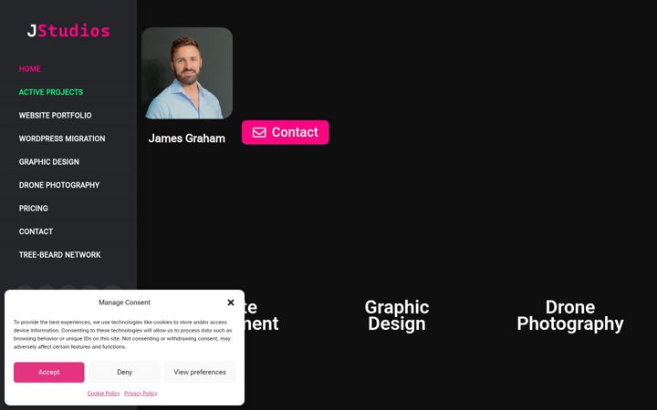657x410 pixels.
Task: Click envelope icon in Contact button
Action: pos(259,132)
